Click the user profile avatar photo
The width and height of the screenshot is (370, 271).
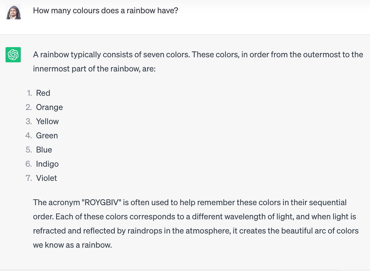14,12
